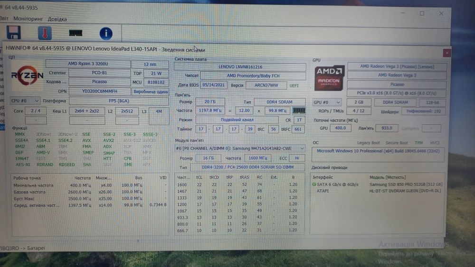
Task: Click the Подвійний канал mode field
Action: point(237,120)
